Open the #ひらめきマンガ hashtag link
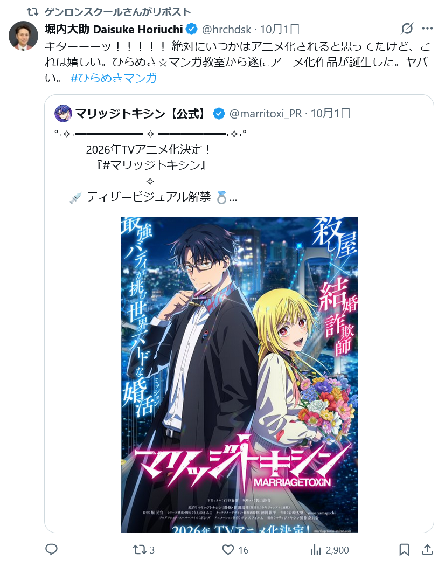Image resolution: width=445 pixels, height=567 pixels. (x=113, y=78)
